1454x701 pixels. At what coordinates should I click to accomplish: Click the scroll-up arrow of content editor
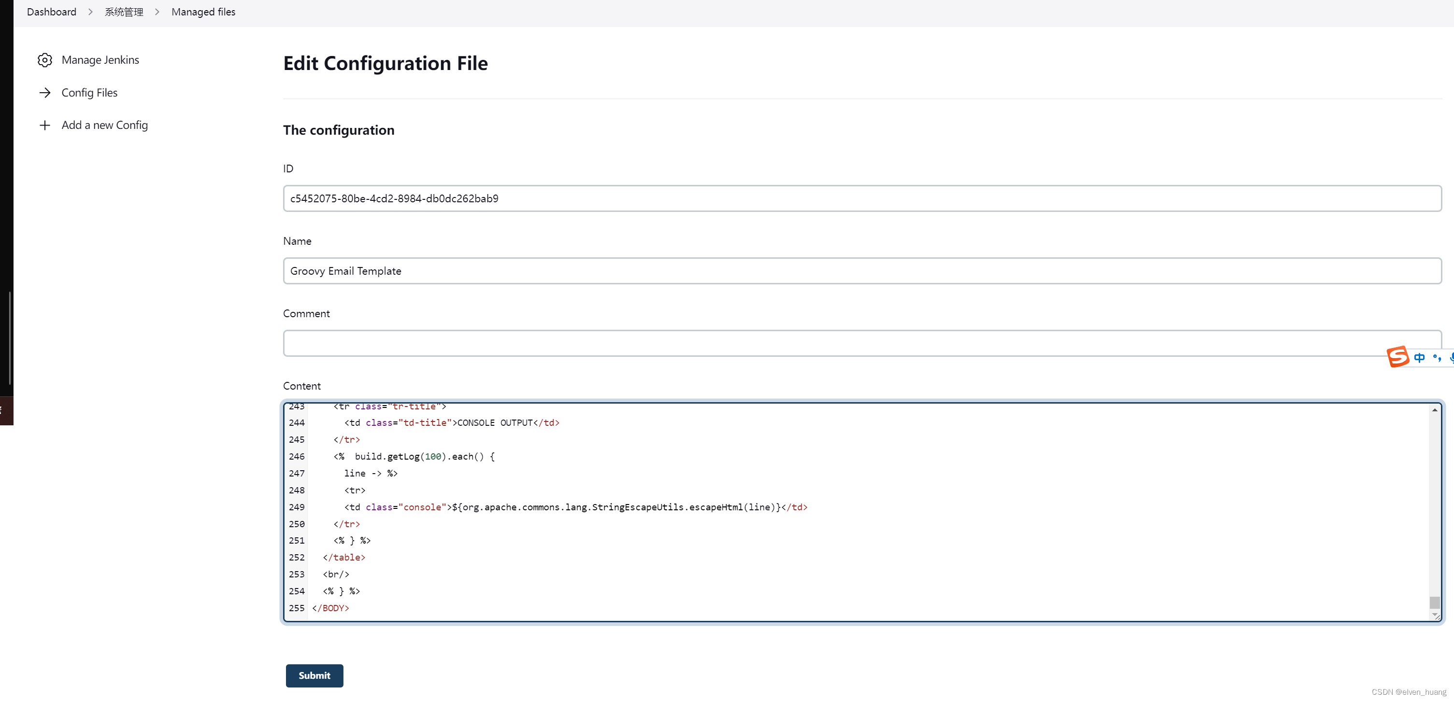click(x=1434, y=410)
